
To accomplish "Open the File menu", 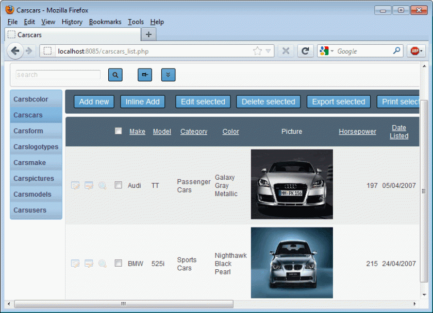I will pyautogui.click(x=12, y=22).
